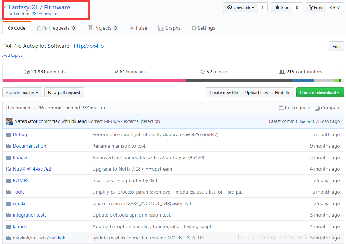Click the people icon next to contributors
This screenshot has height=244, width=346.
pos(282,72)
